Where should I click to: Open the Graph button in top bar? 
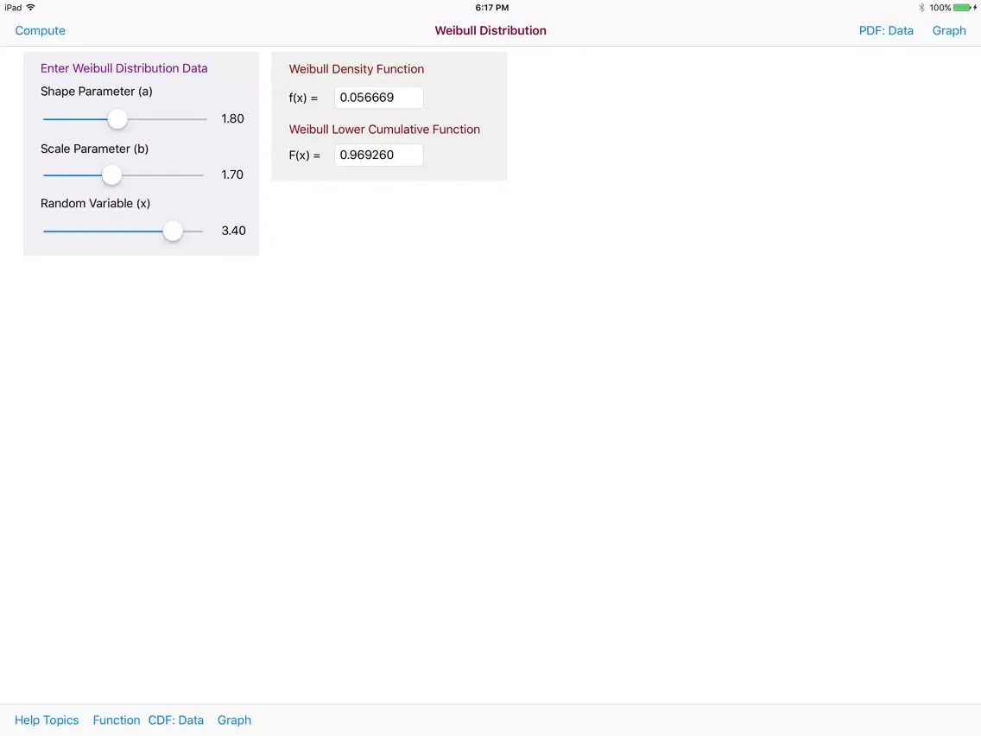pos(949,31)
